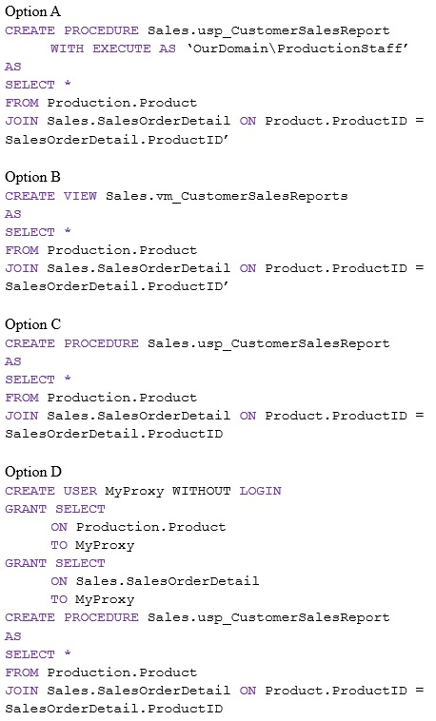Click second TO MyProxy line

coord(92,599)
